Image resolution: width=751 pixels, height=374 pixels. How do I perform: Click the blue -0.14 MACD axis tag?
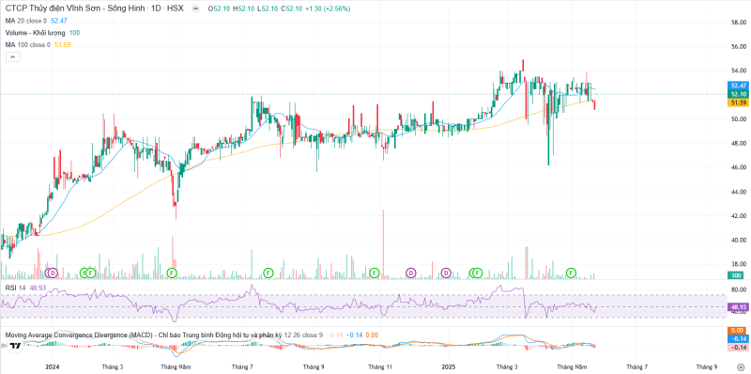(737, 338)
